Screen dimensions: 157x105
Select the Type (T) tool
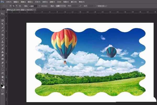[3, 66]
